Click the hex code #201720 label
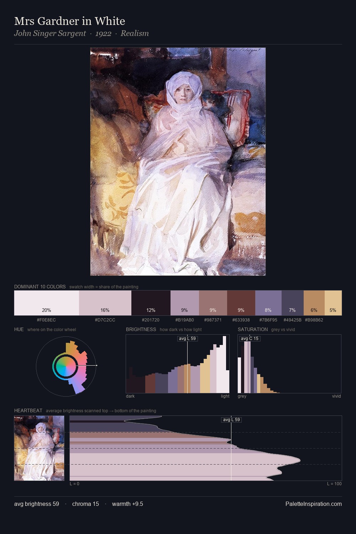Viewport: 356px width, 534px height. pos(151,320)
